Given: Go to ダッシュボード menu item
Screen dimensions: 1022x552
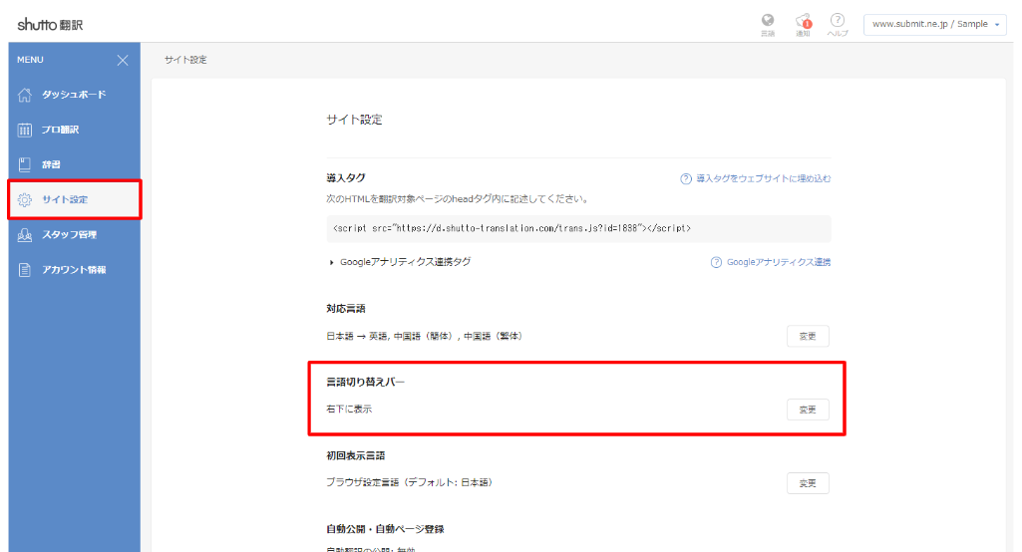Looking at the screenshot, I should (x=75, y=95).
